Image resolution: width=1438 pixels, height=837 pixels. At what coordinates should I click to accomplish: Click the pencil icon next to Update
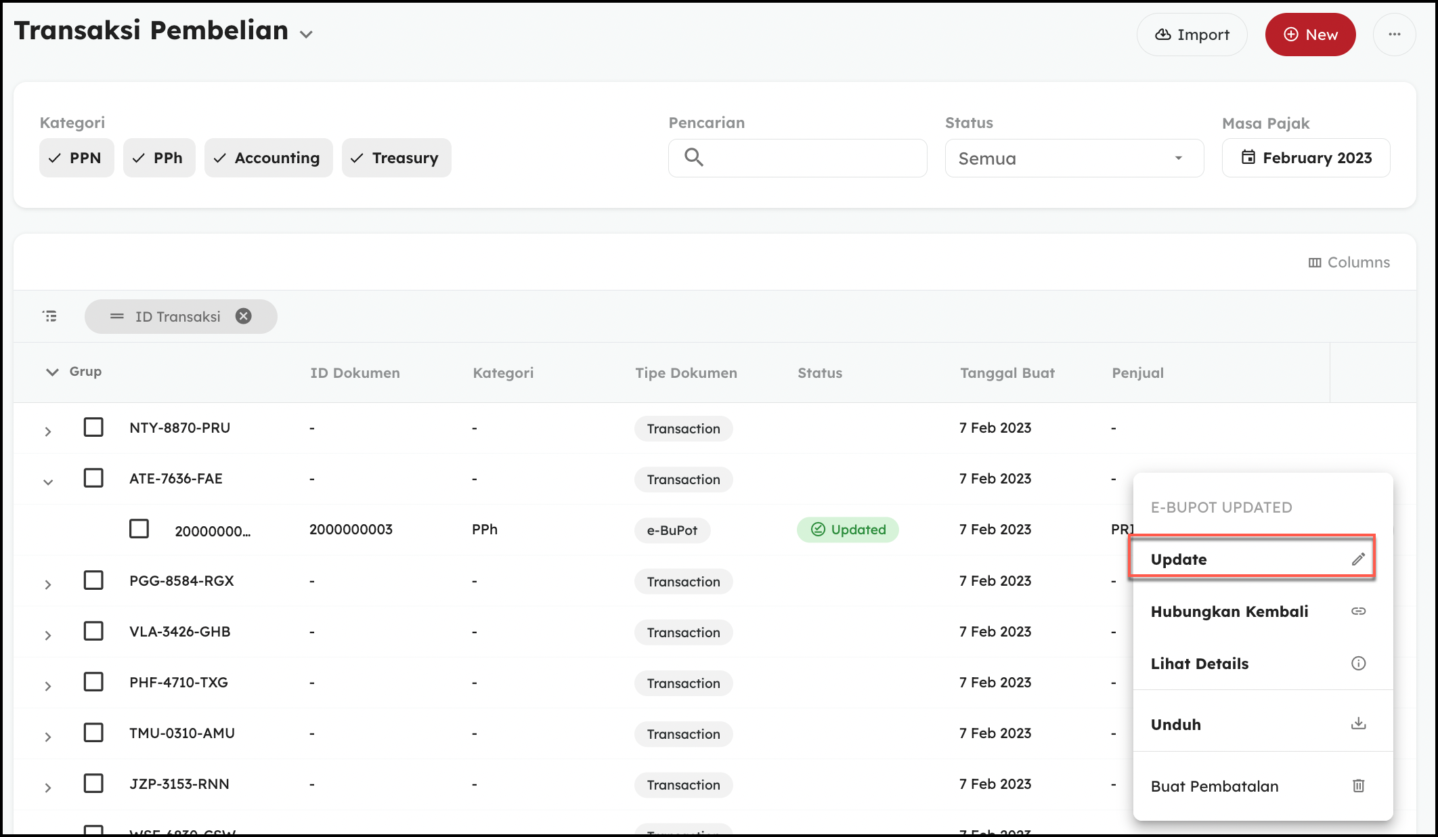coord(1358,559)
